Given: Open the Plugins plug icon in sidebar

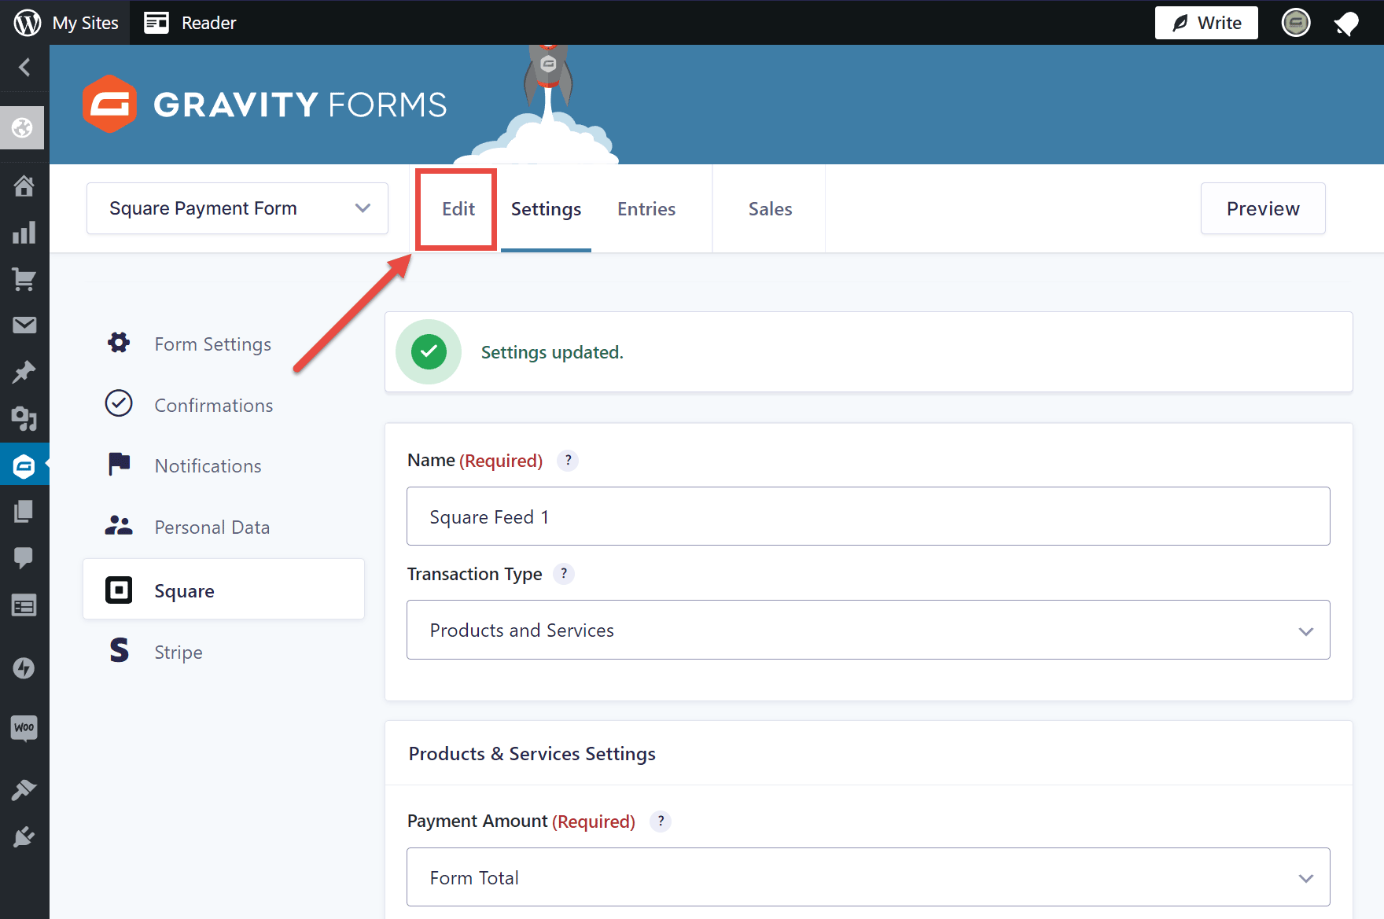Looking at the screenshot, I should point(24,836).
